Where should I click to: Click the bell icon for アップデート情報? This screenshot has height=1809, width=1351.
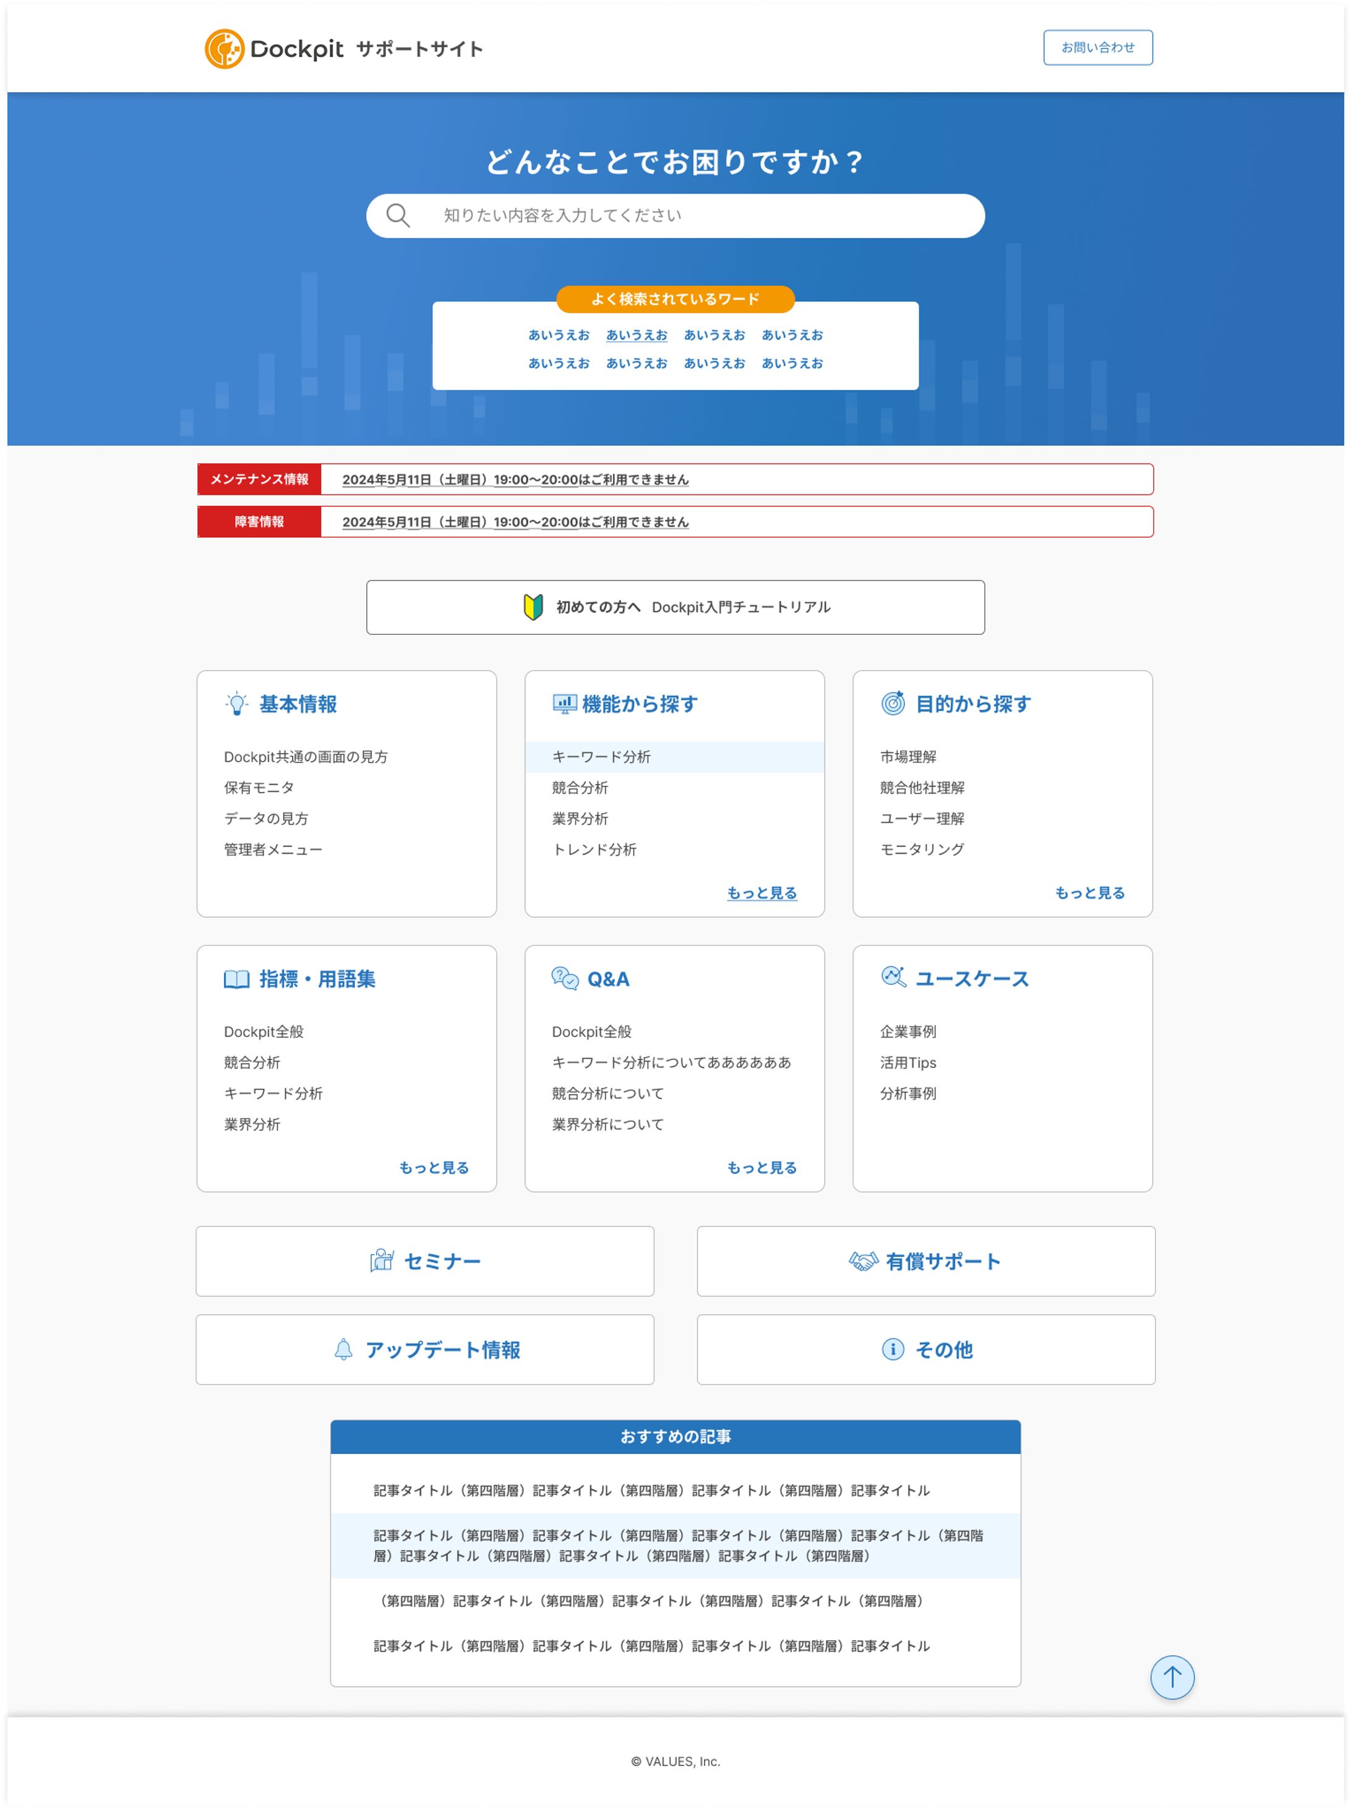pyautogui.click(x=343, y=1350)
